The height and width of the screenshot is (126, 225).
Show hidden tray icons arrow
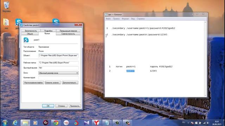click(188, 123)
